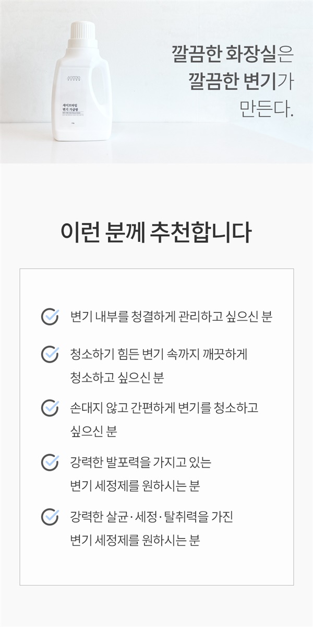Click the bold headline line '깔끔한 변기가'
The height and width of the screenshot is (627, 313).
click(240, 80)
